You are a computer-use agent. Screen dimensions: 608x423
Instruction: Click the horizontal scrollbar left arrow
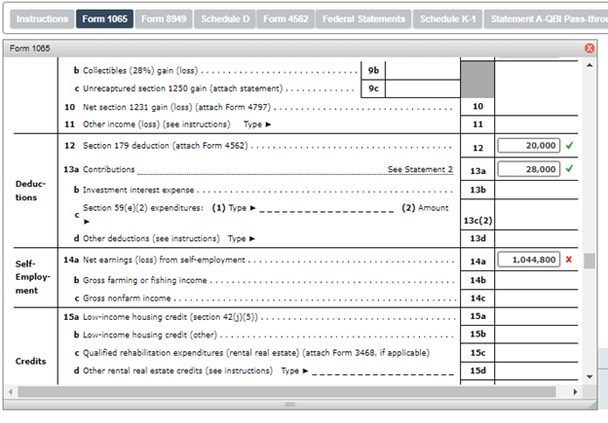tap(11, 392)
